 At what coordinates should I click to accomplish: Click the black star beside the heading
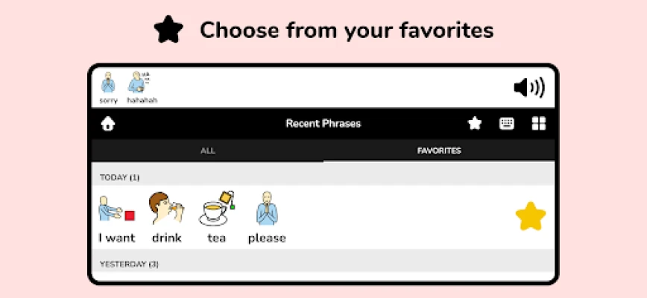[168, 30]
